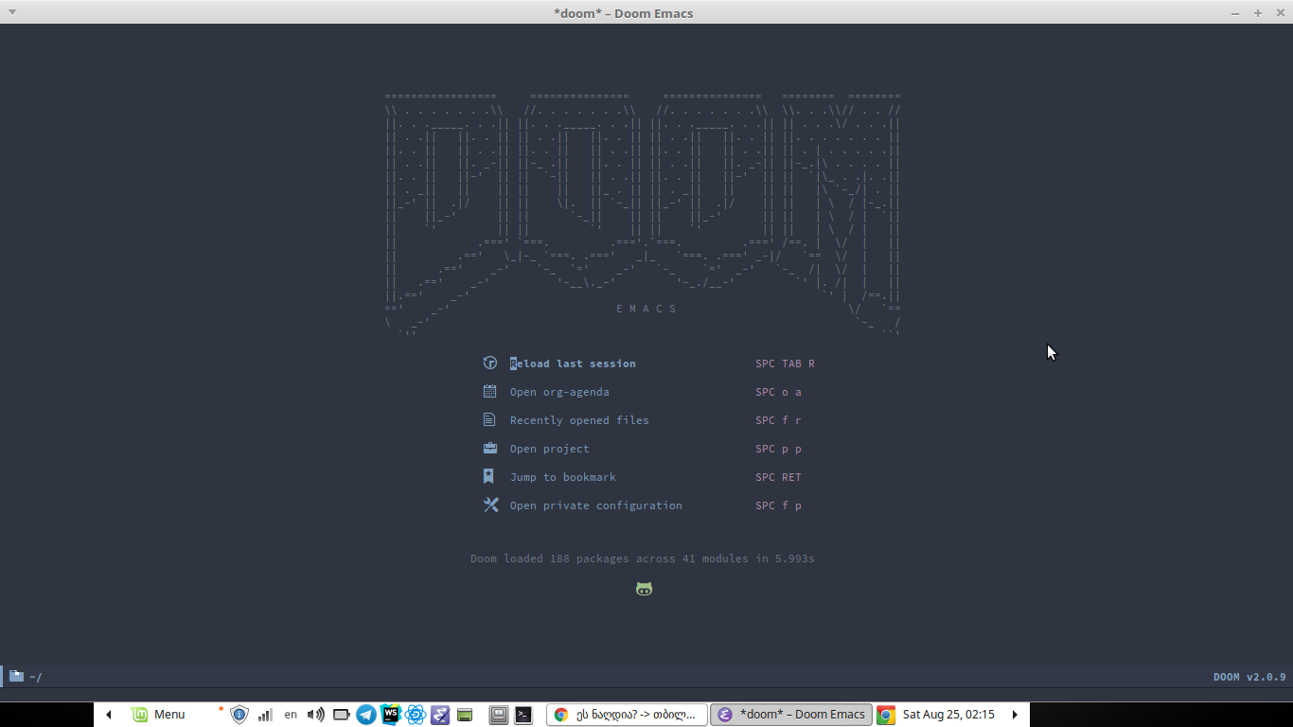Click the 'Recently opened files' link

579,420
